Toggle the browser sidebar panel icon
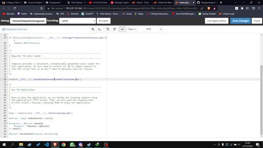 (x=247, y=8)
